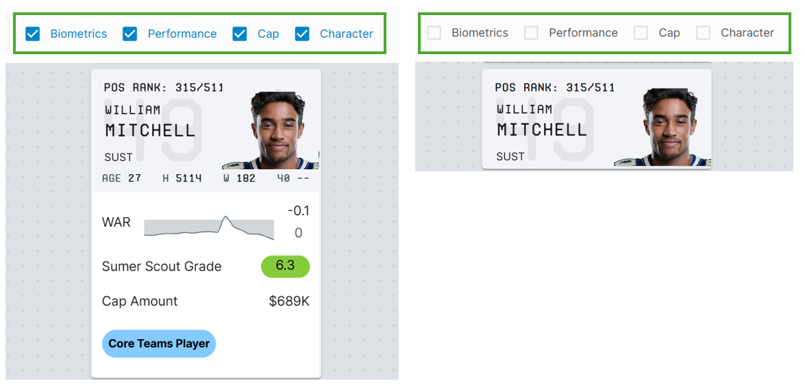The image size is (805, 392).
Task: Click the blue Performance label text
Action: (x=182, y=34)
